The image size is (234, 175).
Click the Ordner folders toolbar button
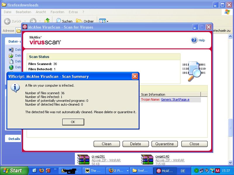(x=85, y=21)
